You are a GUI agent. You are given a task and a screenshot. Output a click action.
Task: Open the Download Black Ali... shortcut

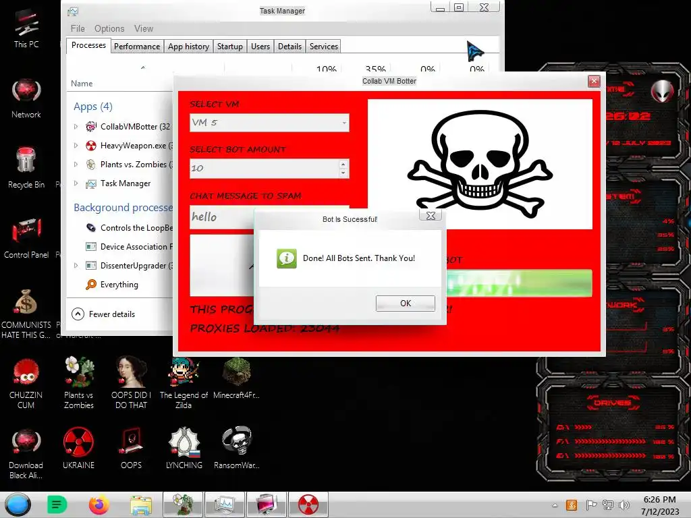click(26, 454)
